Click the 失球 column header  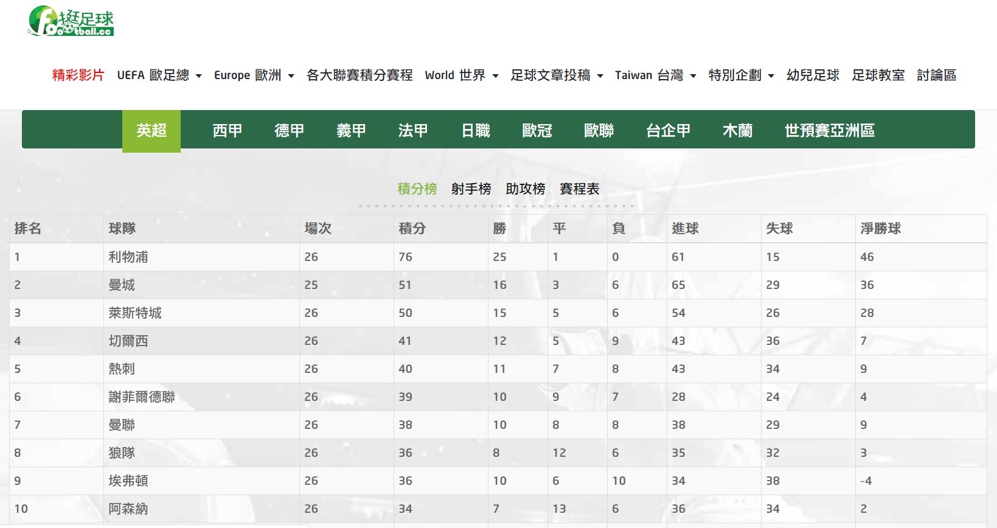780,229
